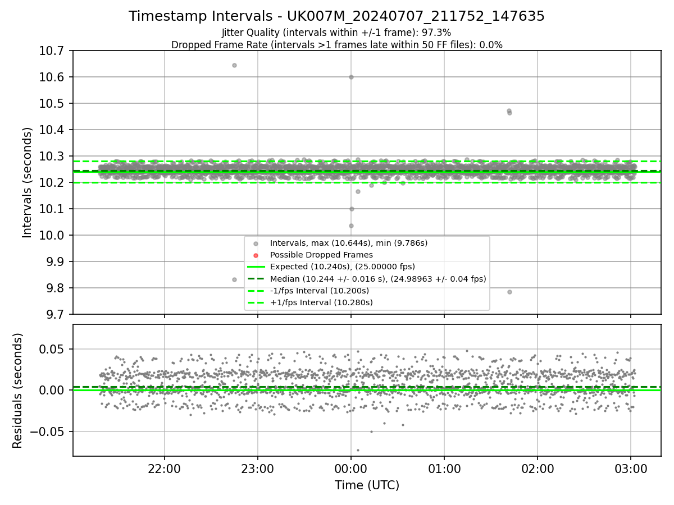Click the dark green dashed Median legend line
The width and height of the screenshot is (674, 505).
coord(256,279)
